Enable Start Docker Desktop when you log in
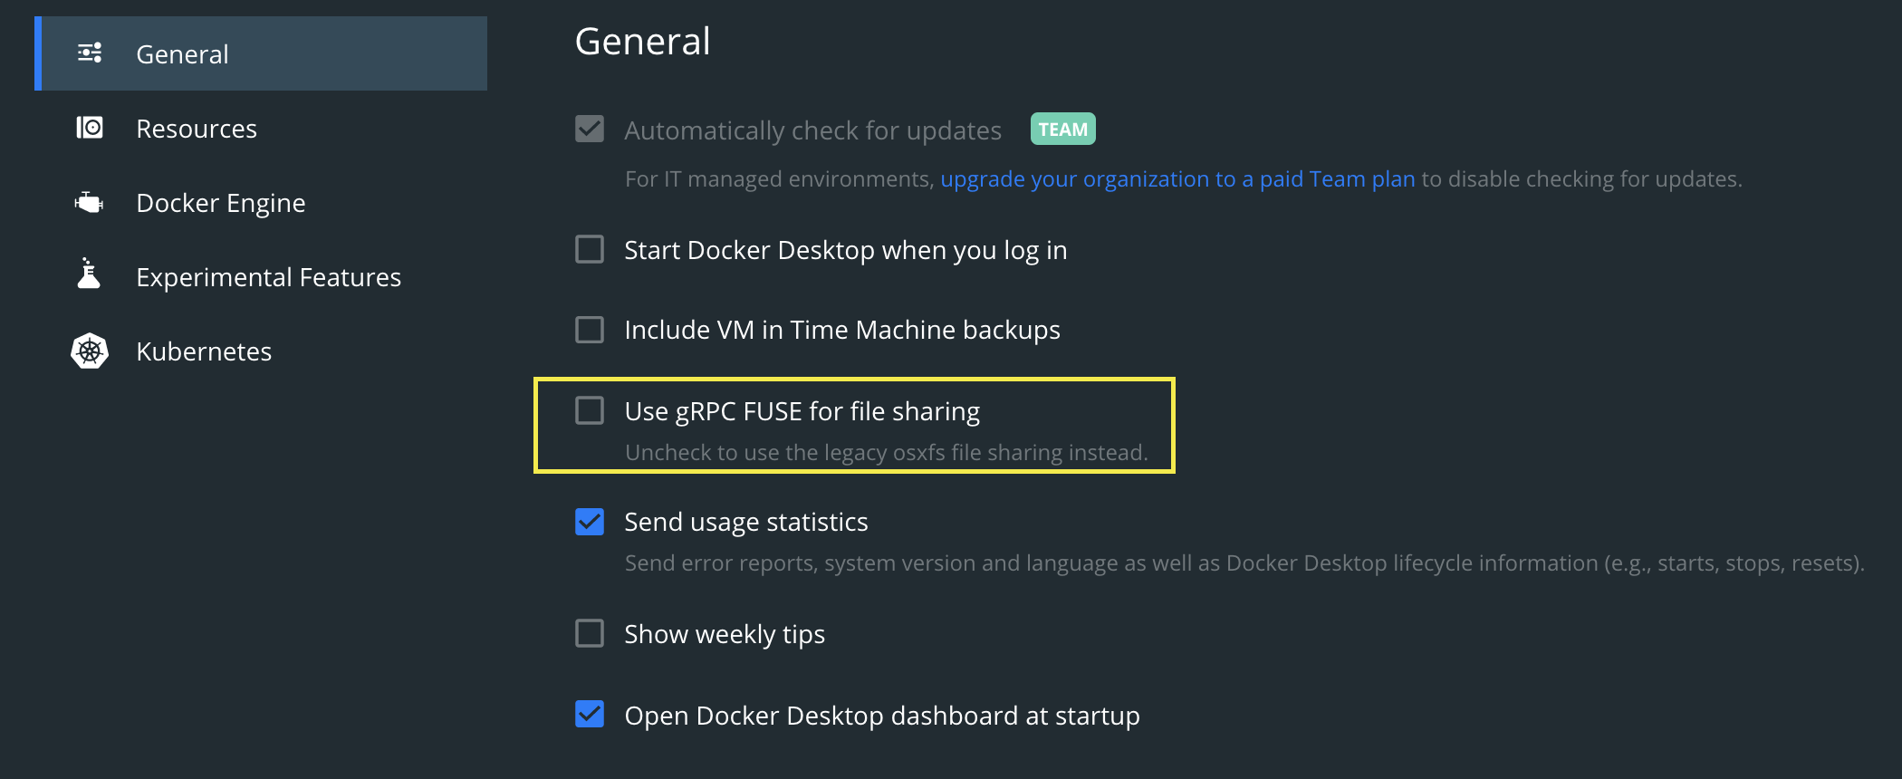The image size is (1902, 779). click(589, 249)
